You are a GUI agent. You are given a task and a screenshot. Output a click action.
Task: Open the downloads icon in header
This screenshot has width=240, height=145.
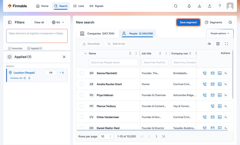(x=199, y=6)
